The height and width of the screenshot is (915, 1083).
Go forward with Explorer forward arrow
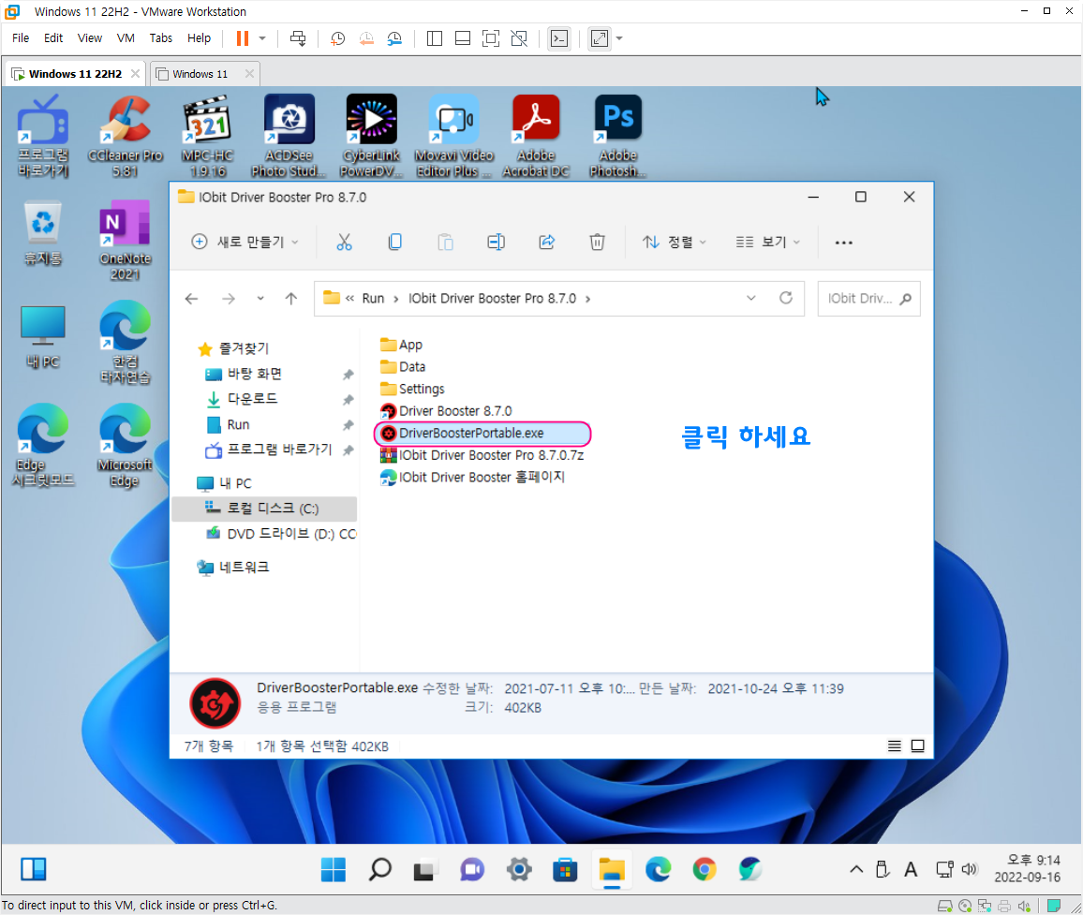(228, 299)
